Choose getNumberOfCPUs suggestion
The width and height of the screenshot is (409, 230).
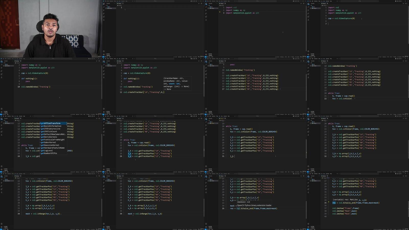(53, 153)
